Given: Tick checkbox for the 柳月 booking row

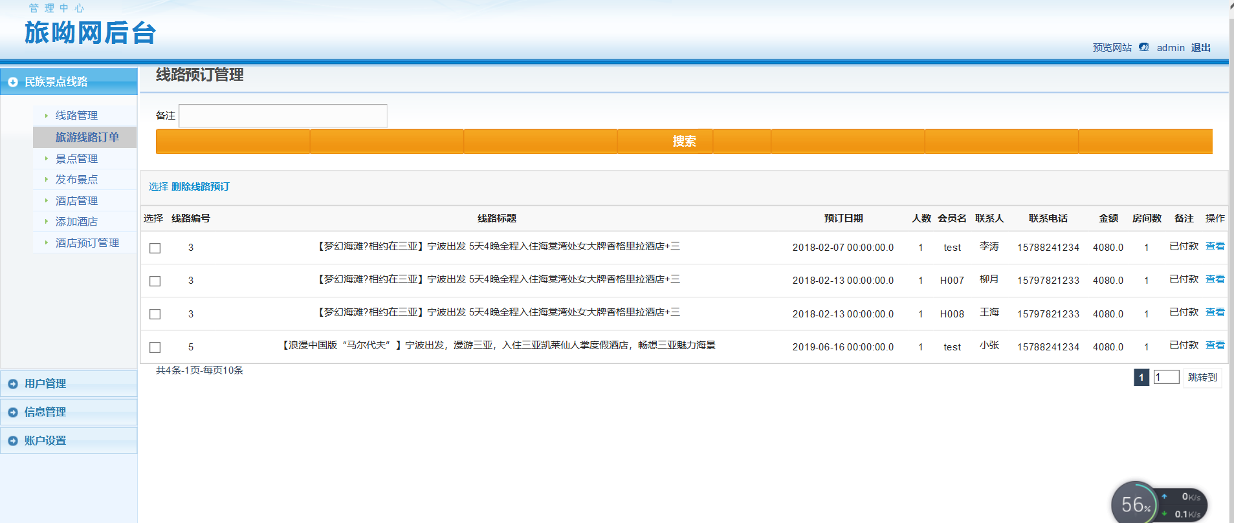Looking at the screenshot, I should pos(155,281).
